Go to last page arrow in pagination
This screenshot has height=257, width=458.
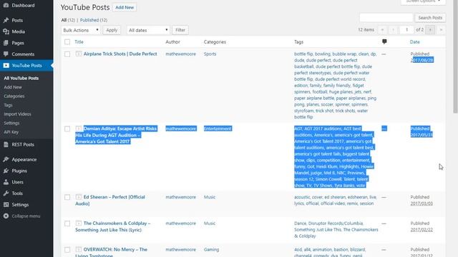[441, 30]
